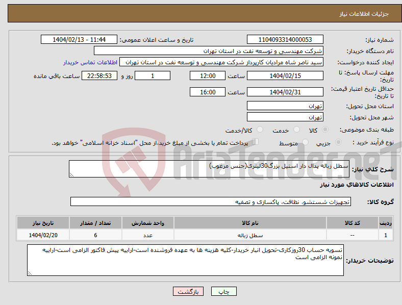Select the کالا radio button
The width and height of the screenshot is (402, 305).
point(325,130)
